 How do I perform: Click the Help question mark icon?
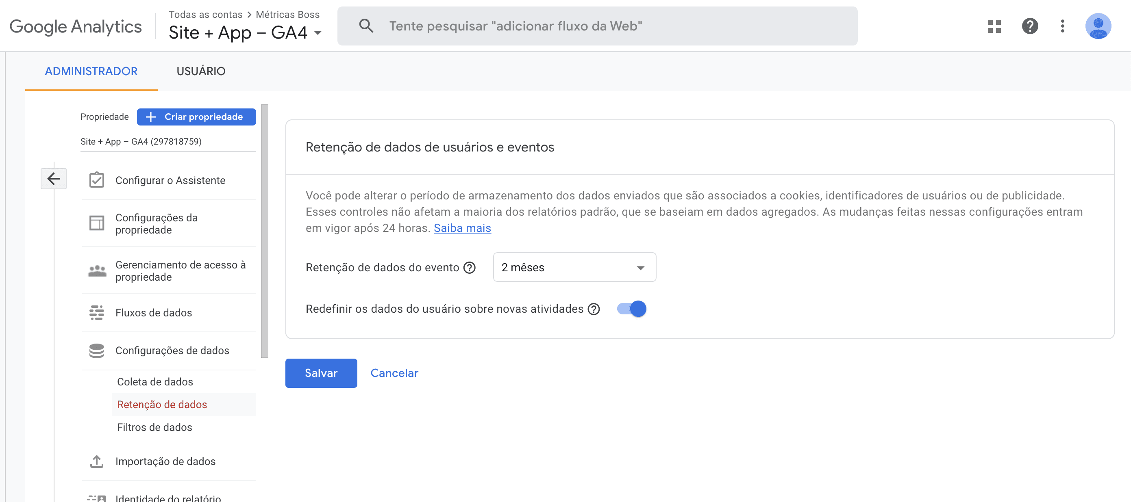coord(1029,26)
